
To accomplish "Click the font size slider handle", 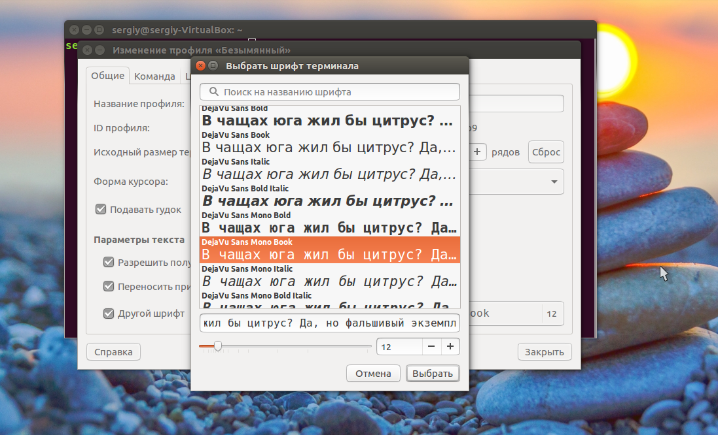I will [x=218, y=346].
